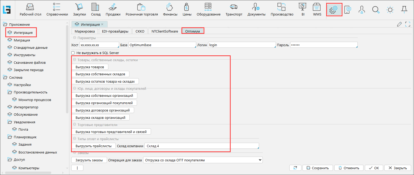Image resolution: width=414 pixels, height=175 pixels.
Task: Collapse the Параметры section
Action: coord(75,38)
